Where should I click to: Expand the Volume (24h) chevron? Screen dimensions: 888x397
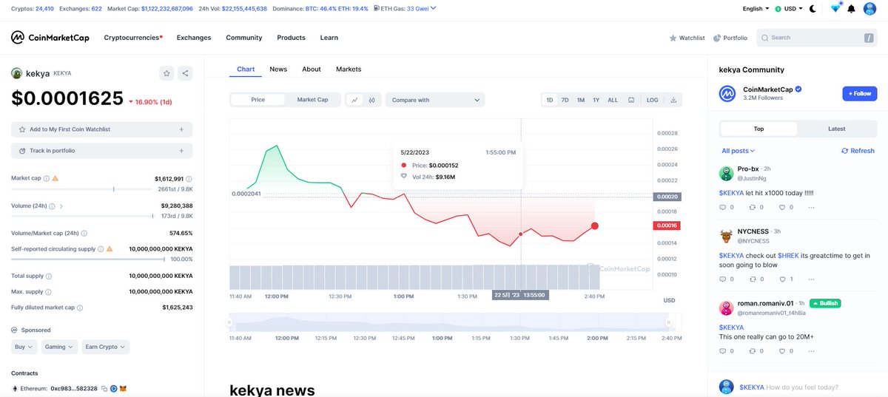61,206
